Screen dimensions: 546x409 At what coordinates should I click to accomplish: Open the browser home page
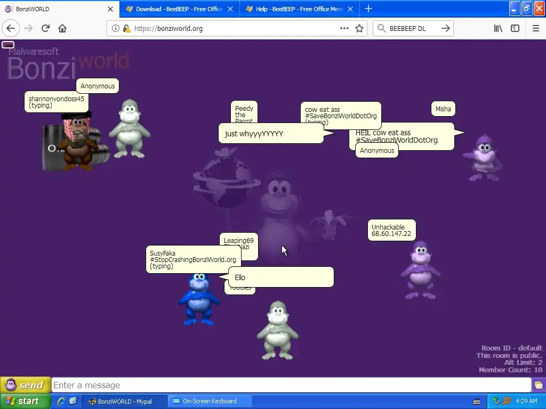[62, 29]
